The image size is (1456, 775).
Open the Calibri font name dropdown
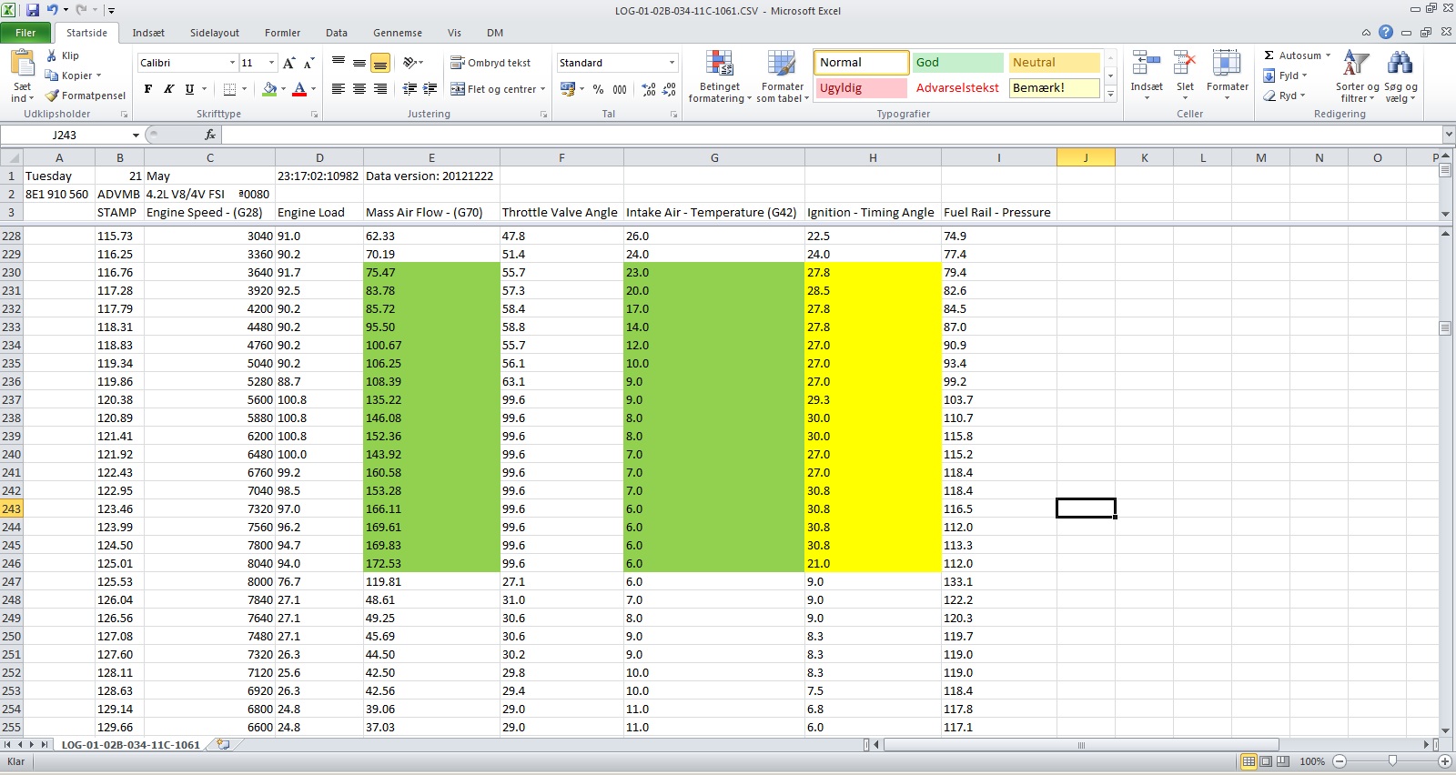pyautogui.click(x=232, y=63)
